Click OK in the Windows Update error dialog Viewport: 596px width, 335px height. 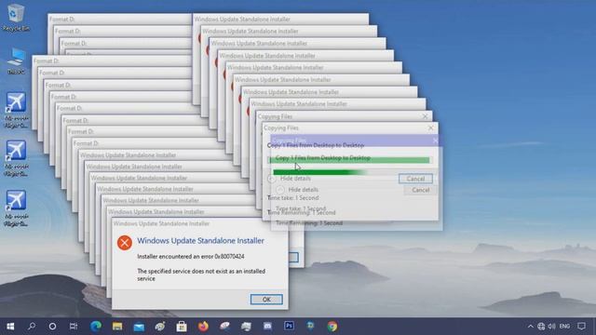tap(266, 300)
